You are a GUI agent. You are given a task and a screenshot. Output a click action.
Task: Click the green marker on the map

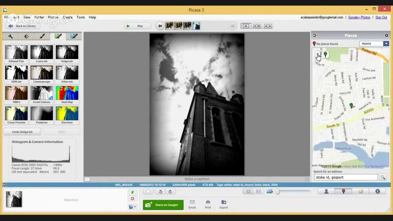pos(351,106)
